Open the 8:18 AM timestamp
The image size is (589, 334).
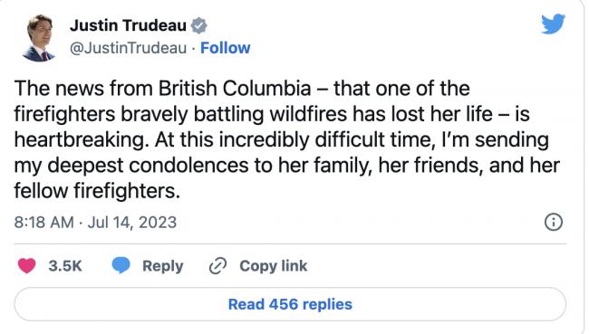pyautogui.click(x=44, y=222)
